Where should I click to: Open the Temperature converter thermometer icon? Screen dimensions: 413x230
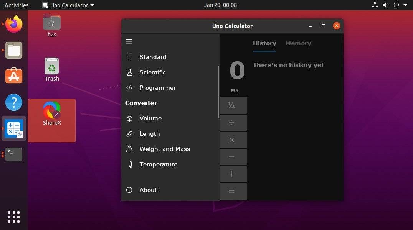pos(129,164)
